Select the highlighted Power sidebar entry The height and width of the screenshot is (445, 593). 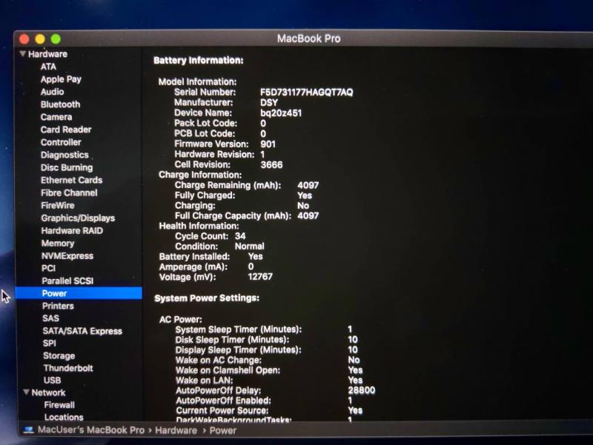point(79,293)
